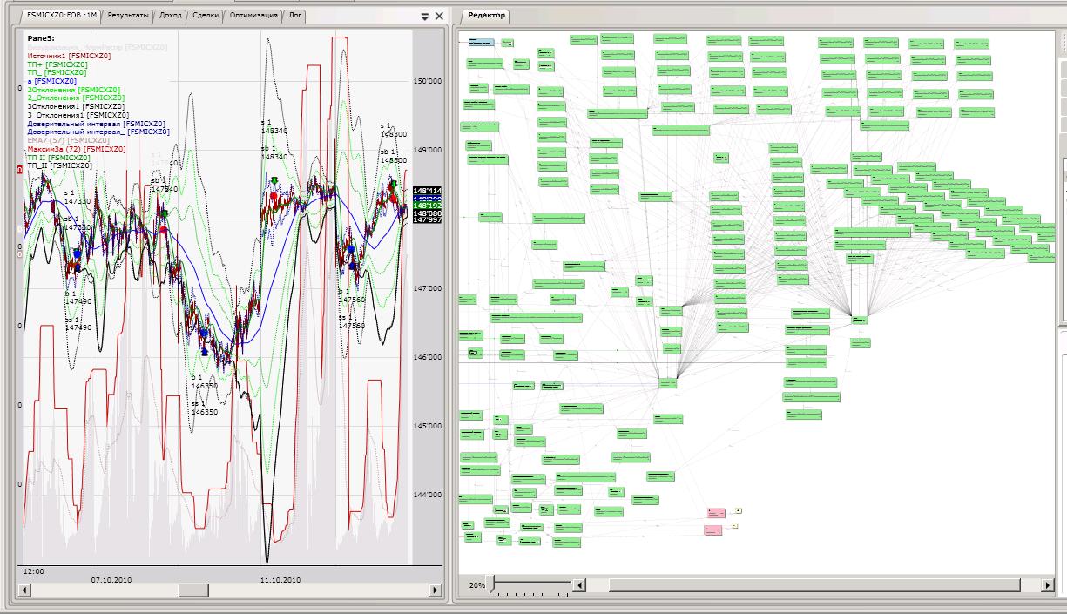Select legend entry Доверительный интервал_ [FSMICXZ0]
1067x614 pixels.
click(98, 132)
